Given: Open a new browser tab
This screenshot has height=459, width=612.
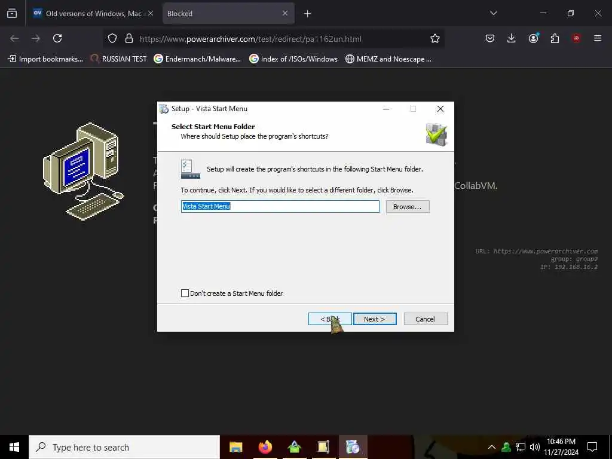Looking at the screenshot, I should click(x=308, y=14).
